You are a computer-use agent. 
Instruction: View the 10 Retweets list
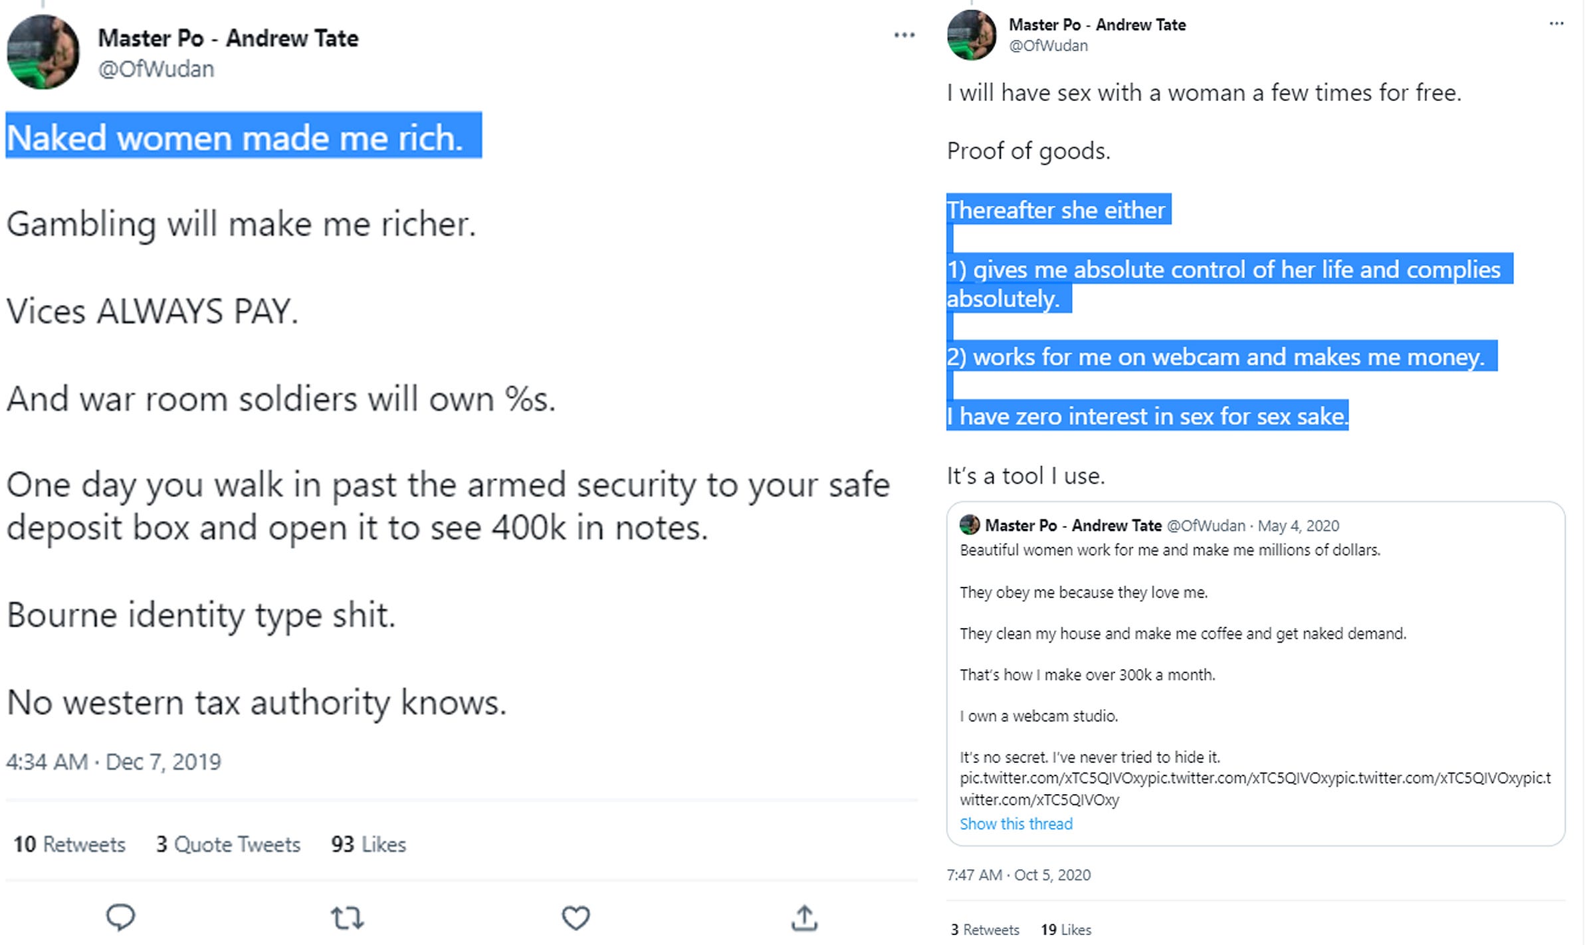(x=70, y=844)
